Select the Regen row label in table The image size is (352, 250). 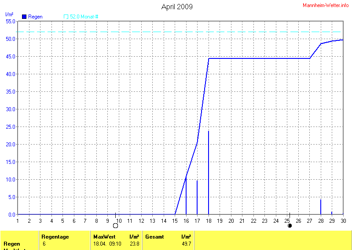12,243
